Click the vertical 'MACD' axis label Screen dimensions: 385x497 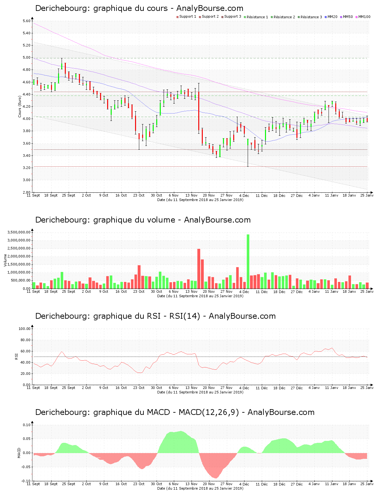(x=19, y=453)
